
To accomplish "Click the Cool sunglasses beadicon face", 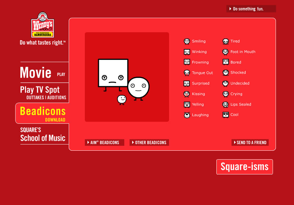I will point(226,115).
